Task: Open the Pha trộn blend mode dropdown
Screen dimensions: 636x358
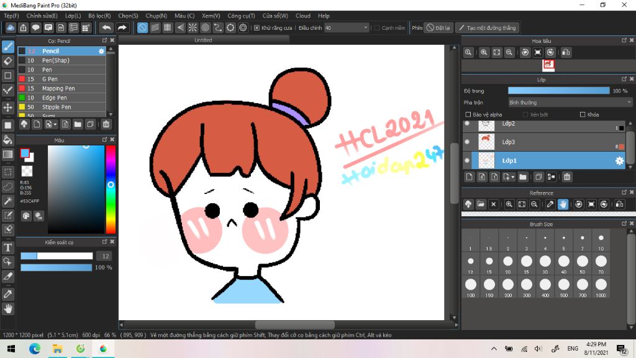Action: 570,103
